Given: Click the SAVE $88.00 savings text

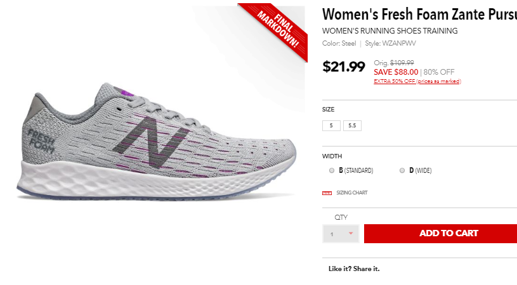Looking at the screenshot, I should [396, 72].
